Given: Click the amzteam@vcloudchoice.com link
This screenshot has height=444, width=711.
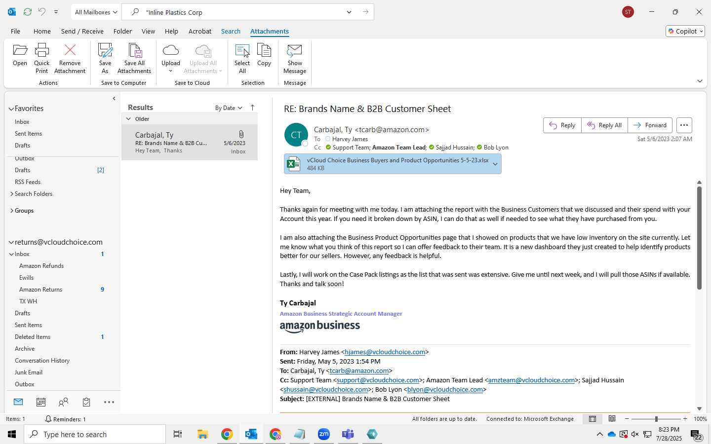Looking at the screenshot, I should point(531,380).
